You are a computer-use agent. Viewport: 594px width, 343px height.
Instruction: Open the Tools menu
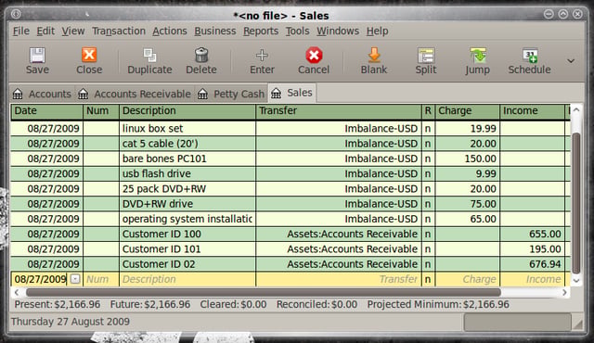click(297, 31)
